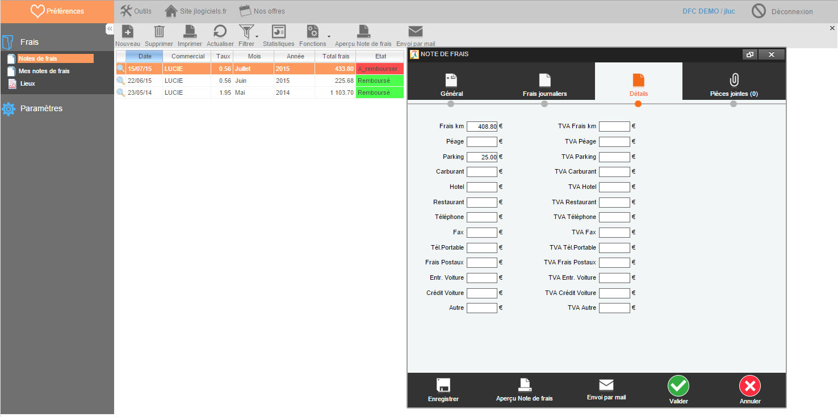Click the TVA Parking field

[x=614, y=157]
